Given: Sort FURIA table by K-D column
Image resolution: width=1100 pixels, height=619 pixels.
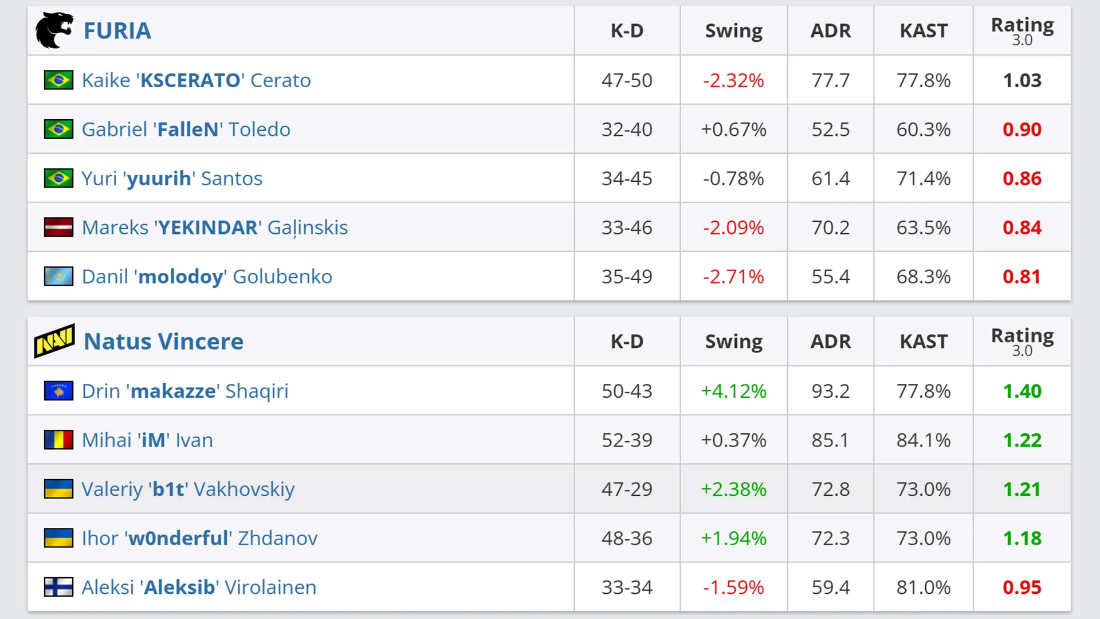Looking at the screenshot, I should (627, 31).
